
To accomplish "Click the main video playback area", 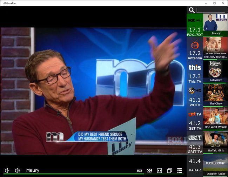I will [94, 91].
